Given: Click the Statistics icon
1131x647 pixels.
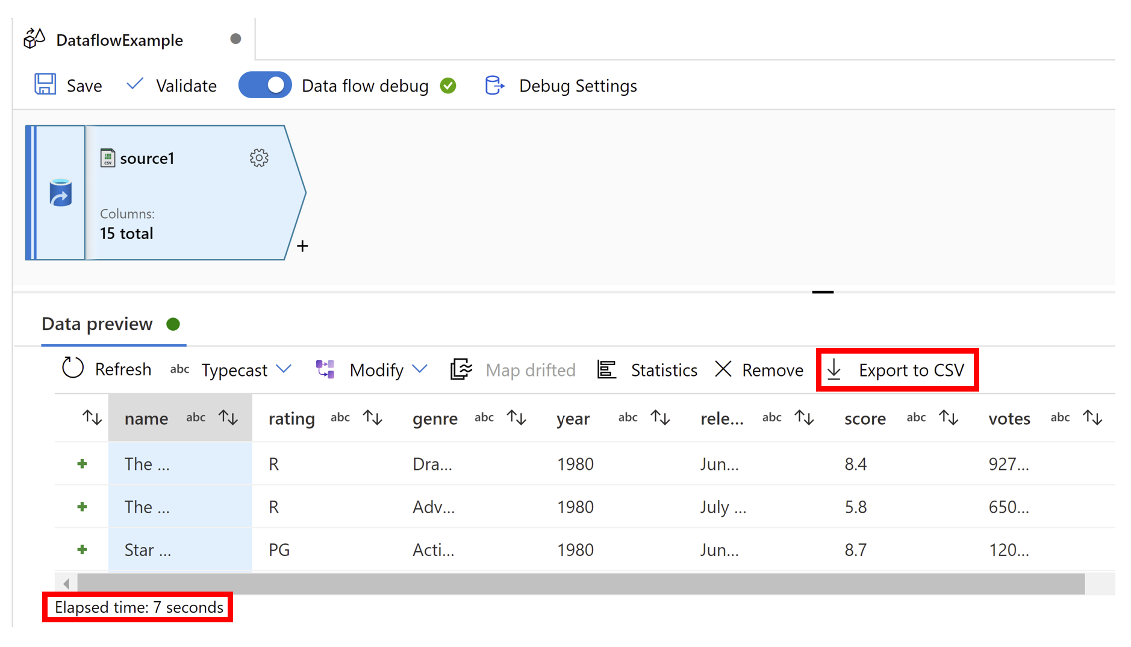Looking at the screenshot, I should coord(606,369).
